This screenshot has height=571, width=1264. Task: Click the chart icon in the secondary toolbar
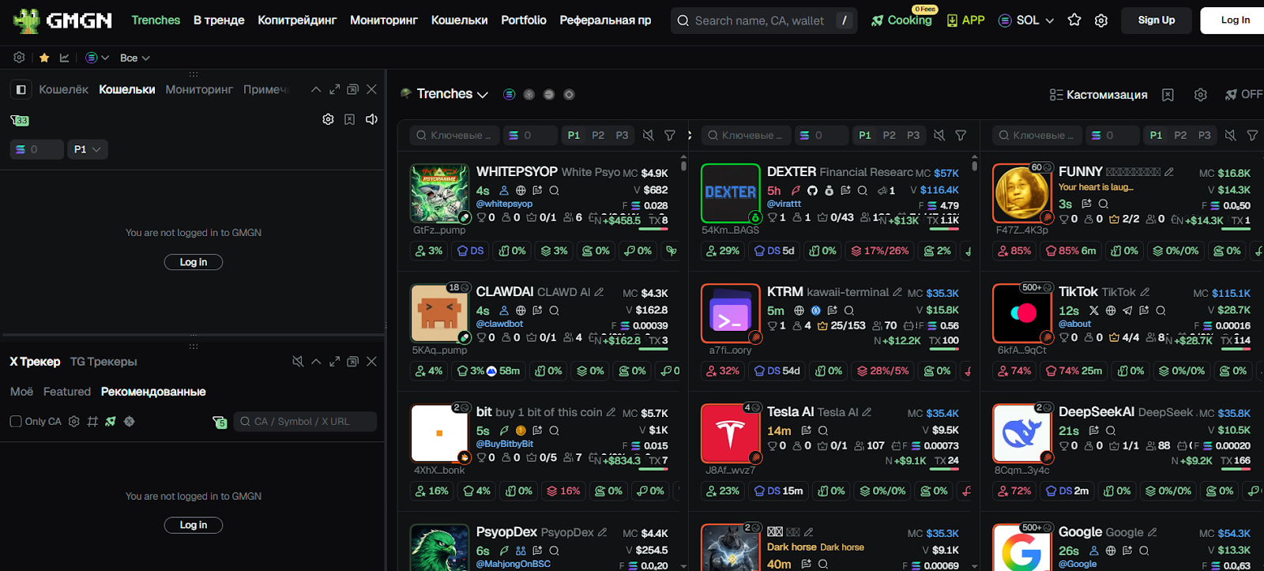65,58
